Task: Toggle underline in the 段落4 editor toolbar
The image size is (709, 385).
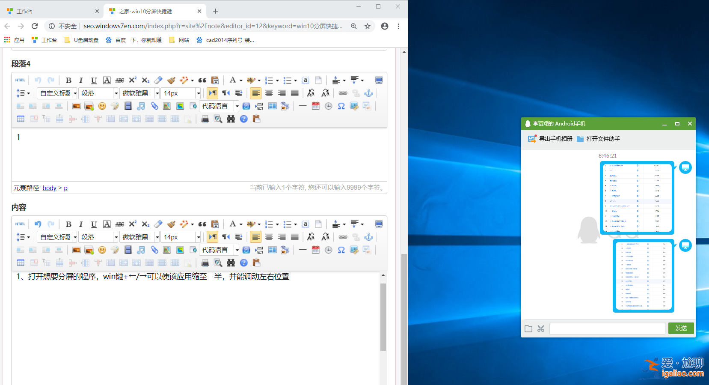Action: point(94,81)
